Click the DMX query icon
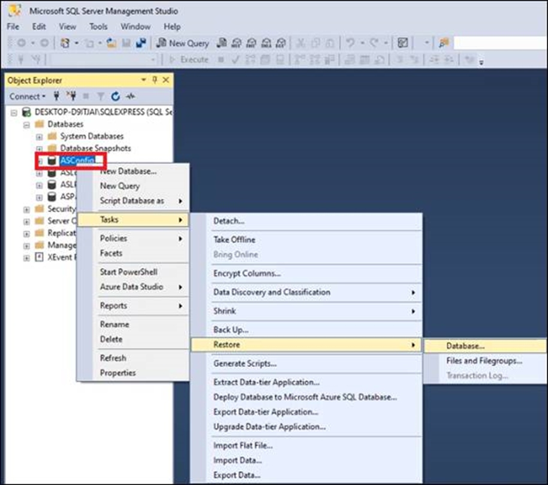The width and height of the screenshot is (548, 485). (x=251, y=43)
